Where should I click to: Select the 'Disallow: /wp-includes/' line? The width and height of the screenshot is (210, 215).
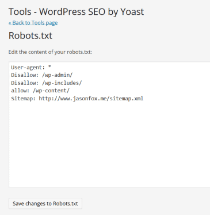[x=47, y=83]
